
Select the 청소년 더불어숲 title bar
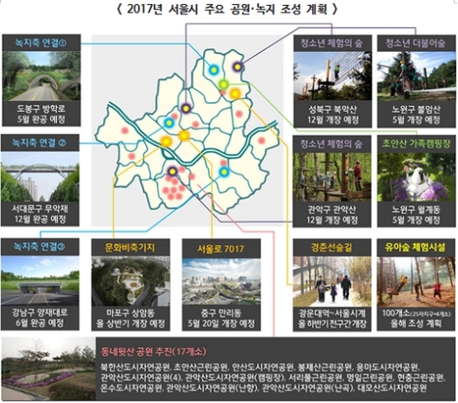pos(416,43)
